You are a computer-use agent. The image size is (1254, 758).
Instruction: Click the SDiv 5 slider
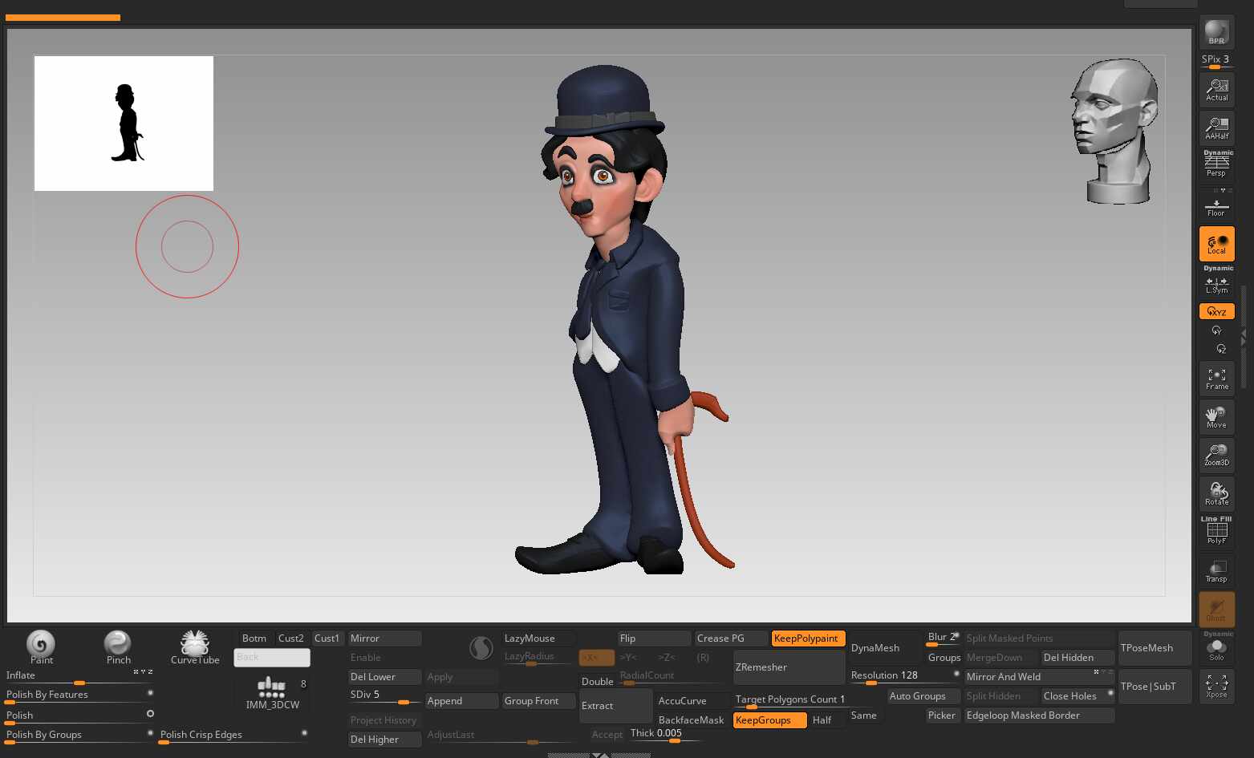pyautogui.click(x=384, y=696)
